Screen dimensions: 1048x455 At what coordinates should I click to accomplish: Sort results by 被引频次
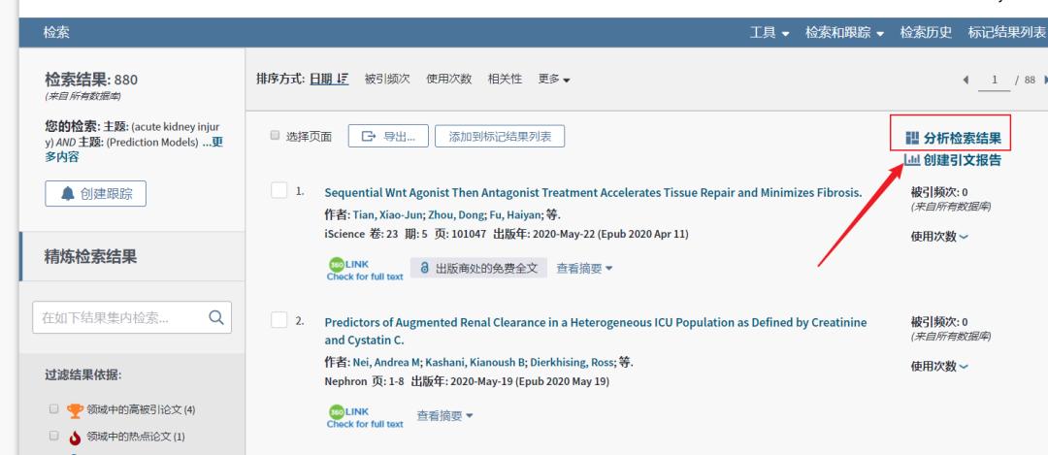[387, 79]
